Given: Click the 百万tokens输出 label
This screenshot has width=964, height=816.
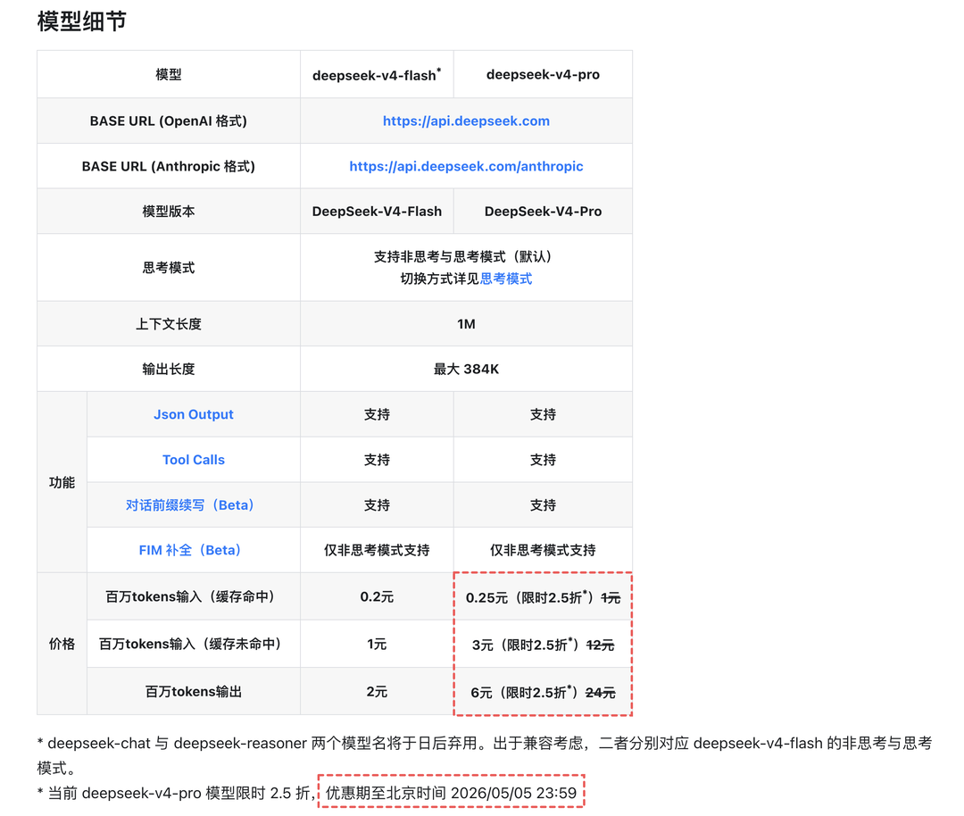Looking at the screenshot, I should [193, 692].
